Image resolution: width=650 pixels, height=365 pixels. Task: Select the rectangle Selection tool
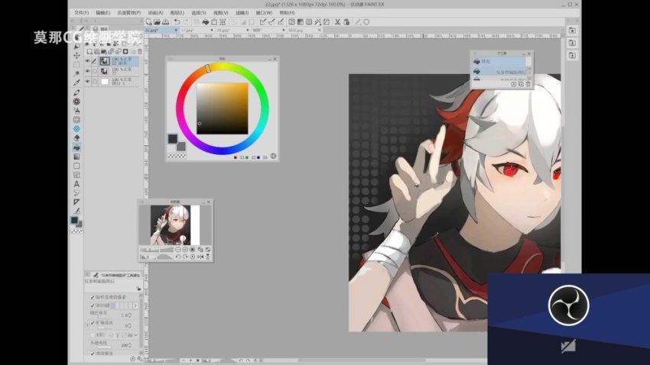(x=76, y=65)
